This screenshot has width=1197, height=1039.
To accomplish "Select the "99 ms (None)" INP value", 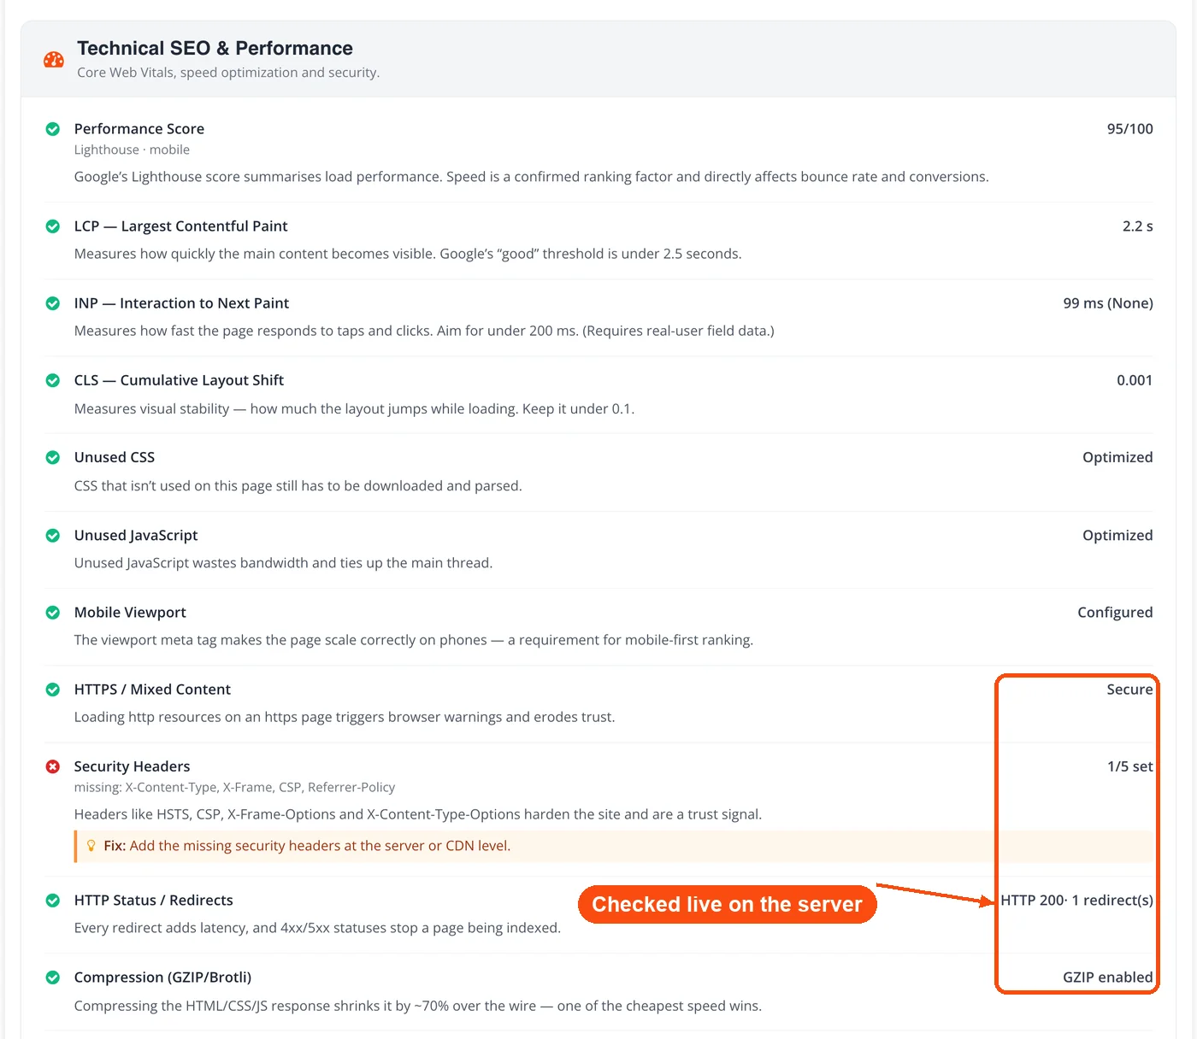I will coord(1108,303).
